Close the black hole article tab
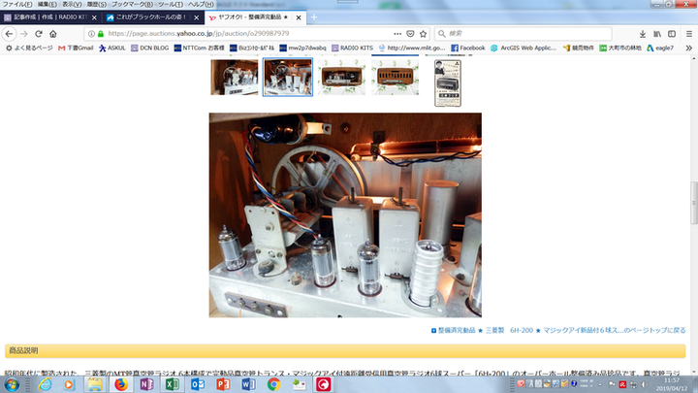This screenshot has height=393, width=698. [x=196, y=17]
